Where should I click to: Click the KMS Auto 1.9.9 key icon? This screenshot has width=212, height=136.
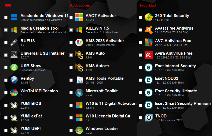click(79, 55)
